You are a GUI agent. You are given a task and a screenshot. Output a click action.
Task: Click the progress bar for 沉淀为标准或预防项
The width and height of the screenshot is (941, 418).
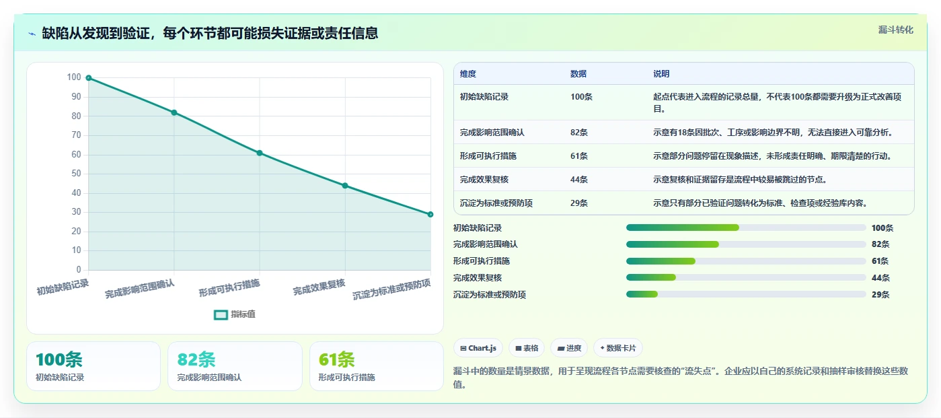(x=746, y=294)
